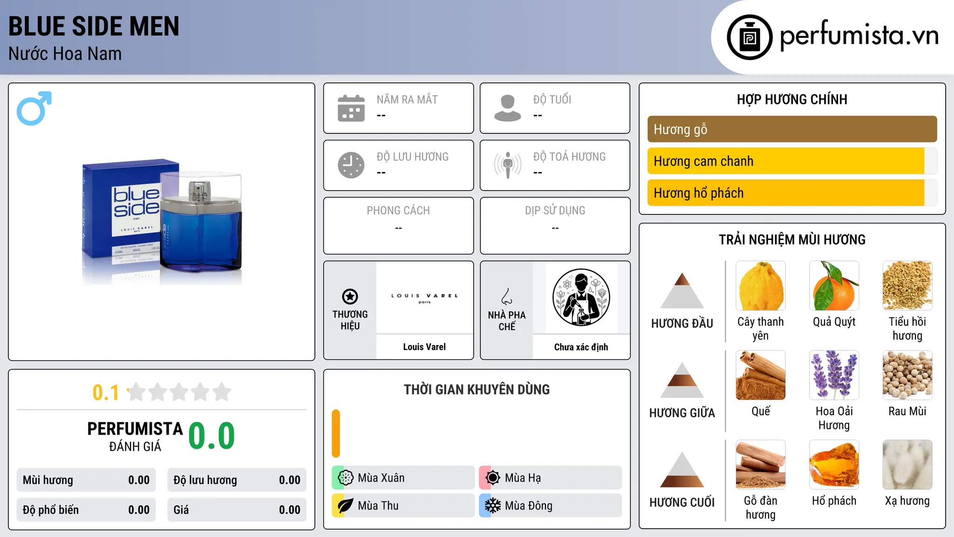Open the Rau Mùi coriander note image
The width and height of the screenshot is (954, 537).
pyautogui.click(x=907, y=375)
